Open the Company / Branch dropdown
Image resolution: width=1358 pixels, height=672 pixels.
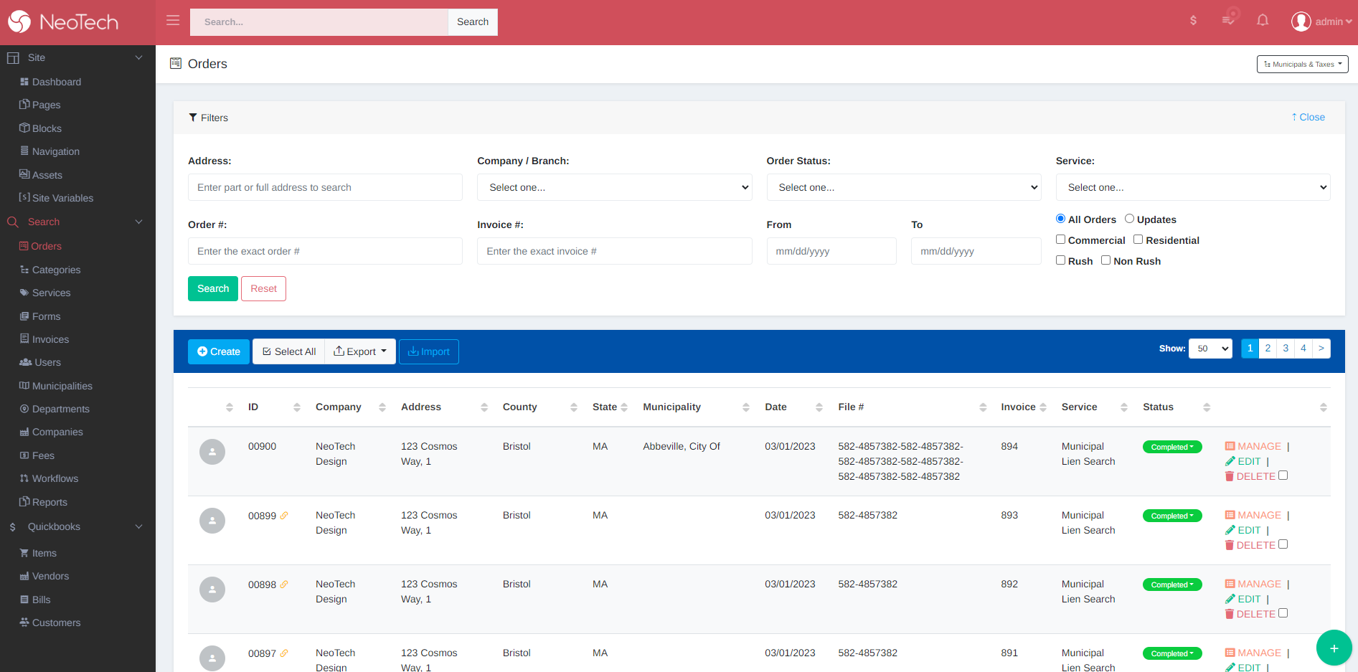click(615, 187)
